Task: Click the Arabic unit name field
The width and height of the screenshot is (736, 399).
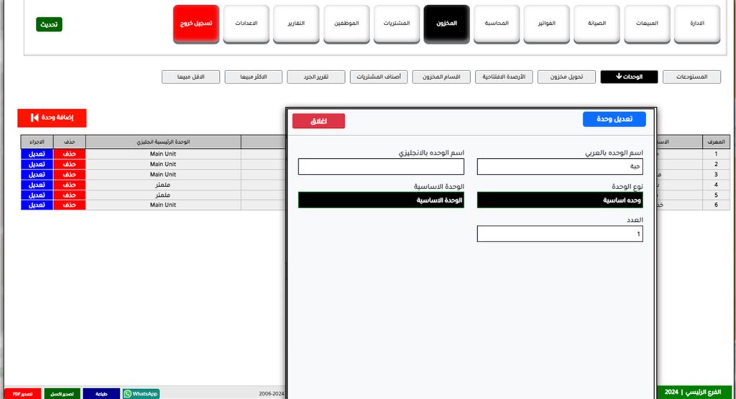Action: [560, 167]
